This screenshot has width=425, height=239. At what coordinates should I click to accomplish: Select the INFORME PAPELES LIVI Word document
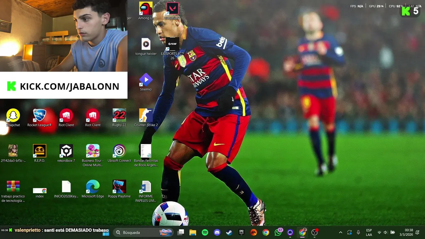[146, 191]
